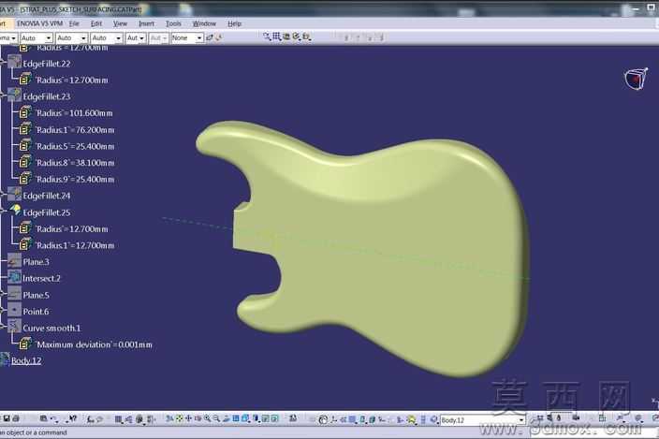Click the 3D compass in viewport corner

(636, 78)
